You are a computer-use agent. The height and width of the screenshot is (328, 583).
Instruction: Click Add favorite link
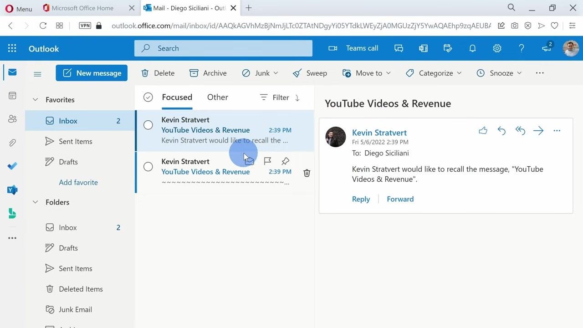click(78, 182)
